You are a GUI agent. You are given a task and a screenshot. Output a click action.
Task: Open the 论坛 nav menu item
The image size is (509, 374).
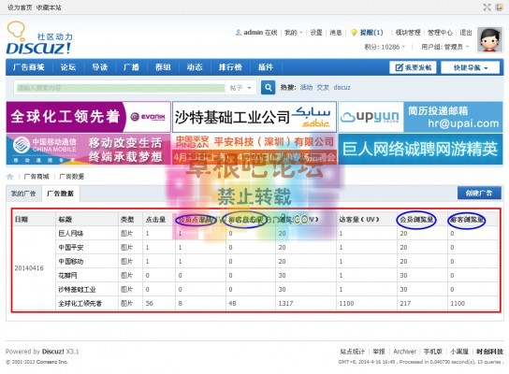click(68, 67)
